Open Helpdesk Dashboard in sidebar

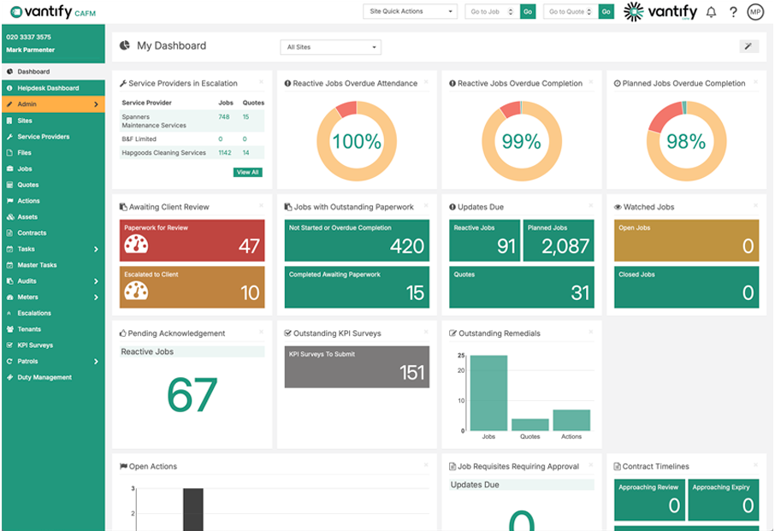[x=48, y=88]
